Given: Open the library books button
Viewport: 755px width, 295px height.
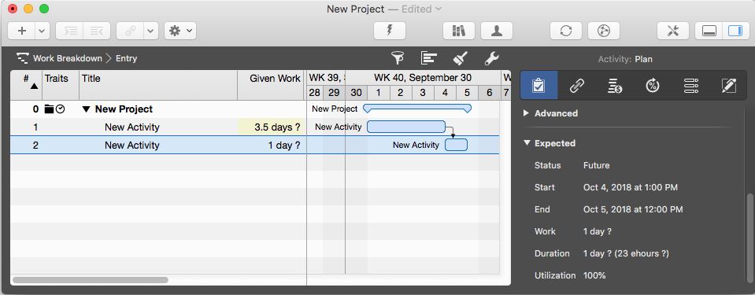Looking at the screenshot, I should tap(459, 31).
